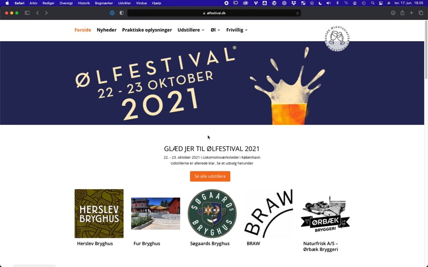Open the Share icon in Safari toolbar
The height and width of the screenshot is (267, 428).
pos(402,13)
